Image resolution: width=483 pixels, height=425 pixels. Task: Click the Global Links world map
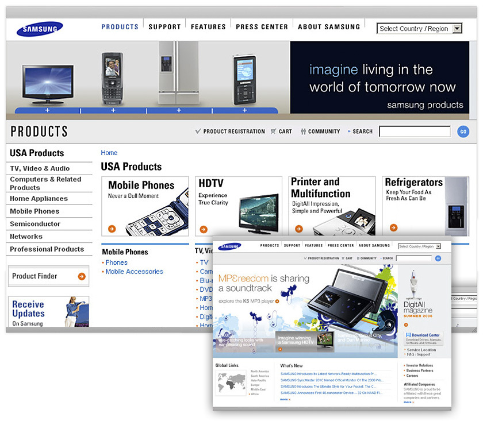[x=232, y=384]
